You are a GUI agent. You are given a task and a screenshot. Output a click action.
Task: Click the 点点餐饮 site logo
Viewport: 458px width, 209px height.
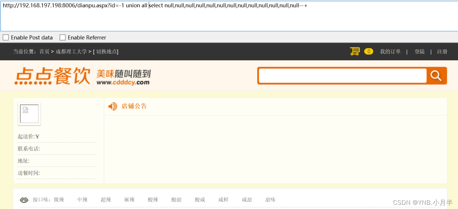coord(52,76)
